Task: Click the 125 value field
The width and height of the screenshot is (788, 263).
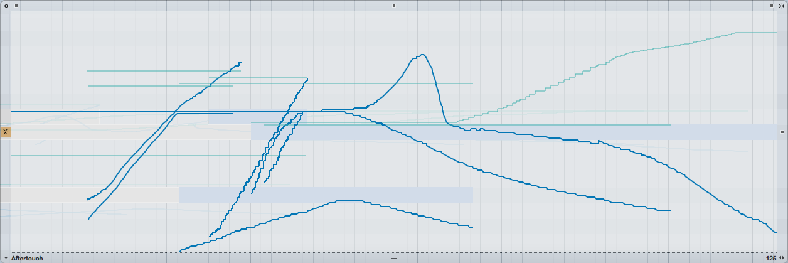Action: point(770,259)
